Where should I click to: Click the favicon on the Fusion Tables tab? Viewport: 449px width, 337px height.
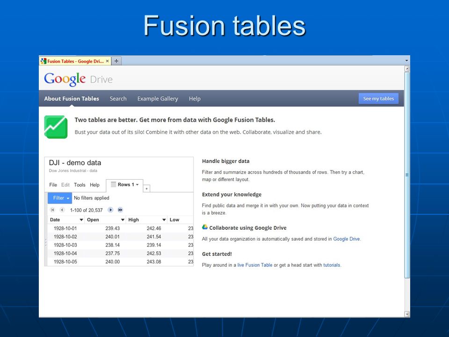point(43,61)
